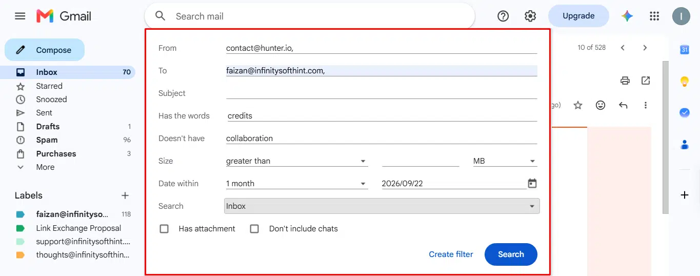This screenshot has height=276, width=700.
Task: Open the Support help icon
Action: 503,16
